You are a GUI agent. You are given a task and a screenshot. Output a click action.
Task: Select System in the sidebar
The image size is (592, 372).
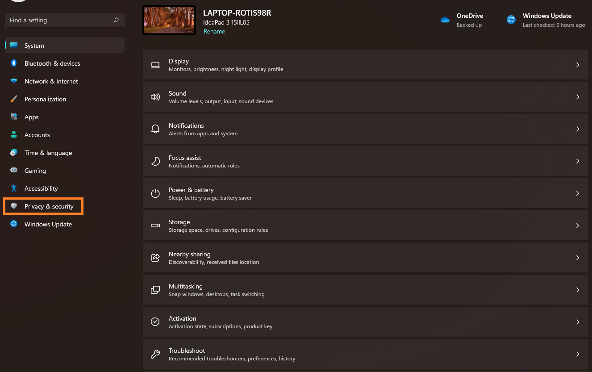(65, 46)
